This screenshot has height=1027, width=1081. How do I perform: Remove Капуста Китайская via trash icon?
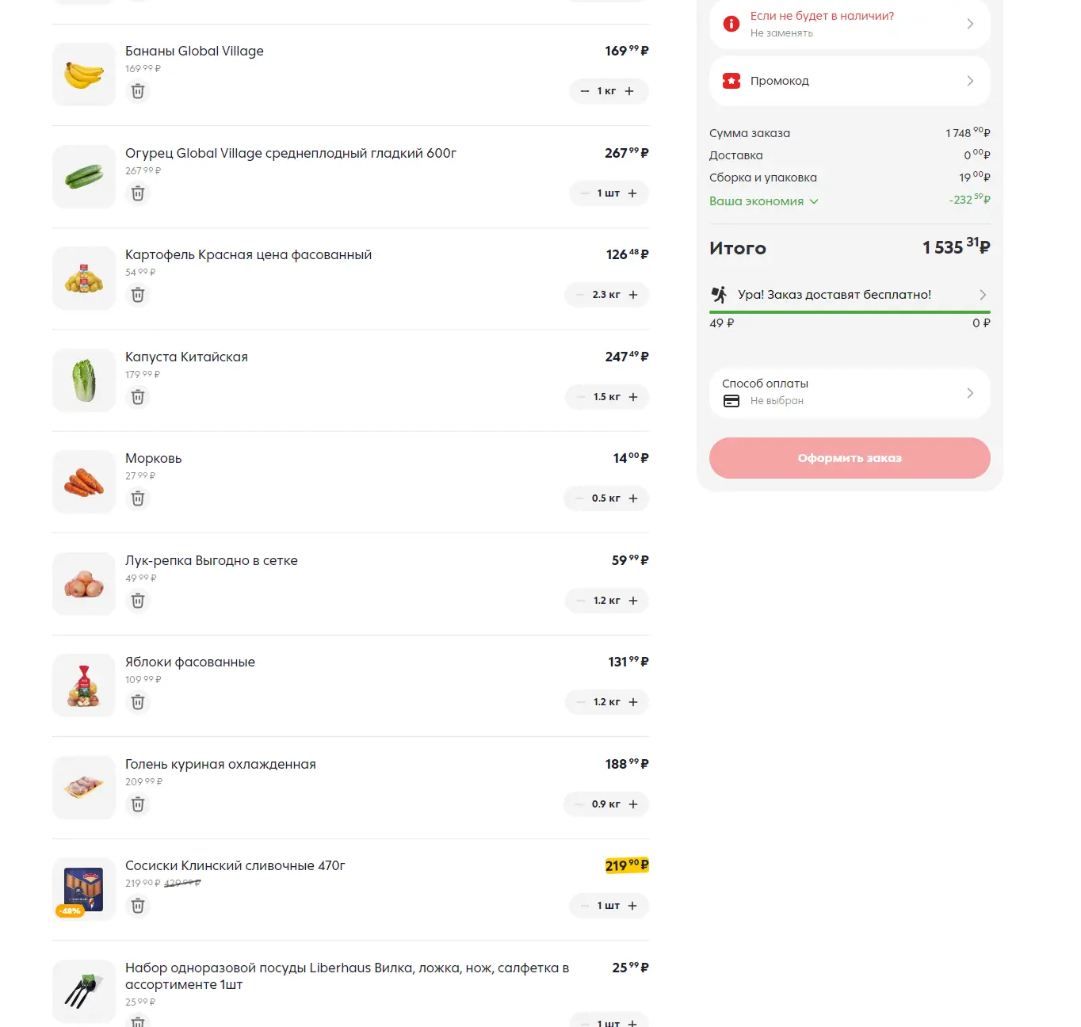coord(138,397)
